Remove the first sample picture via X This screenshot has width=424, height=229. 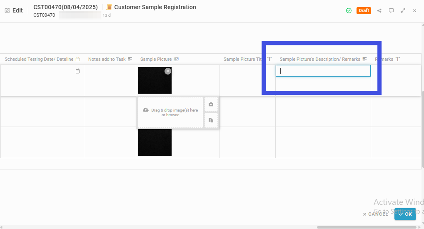(x=168, y=71)
